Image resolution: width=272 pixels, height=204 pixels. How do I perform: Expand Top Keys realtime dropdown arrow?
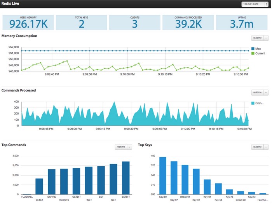pos(266,147)
